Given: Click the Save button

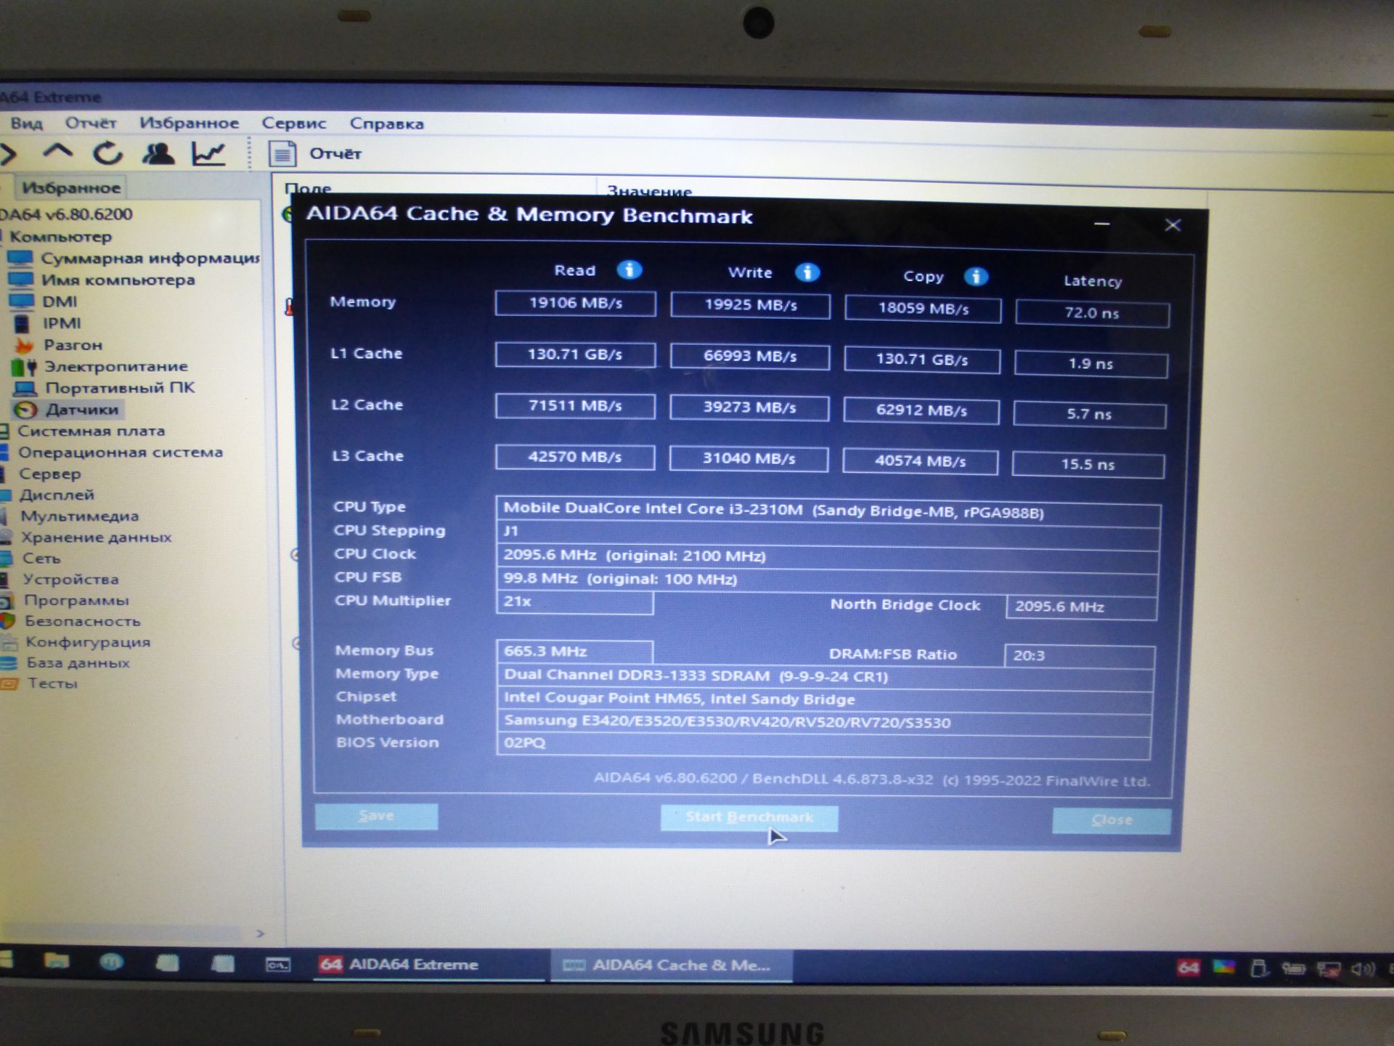Looking at the screenshot, I should 376,816.
